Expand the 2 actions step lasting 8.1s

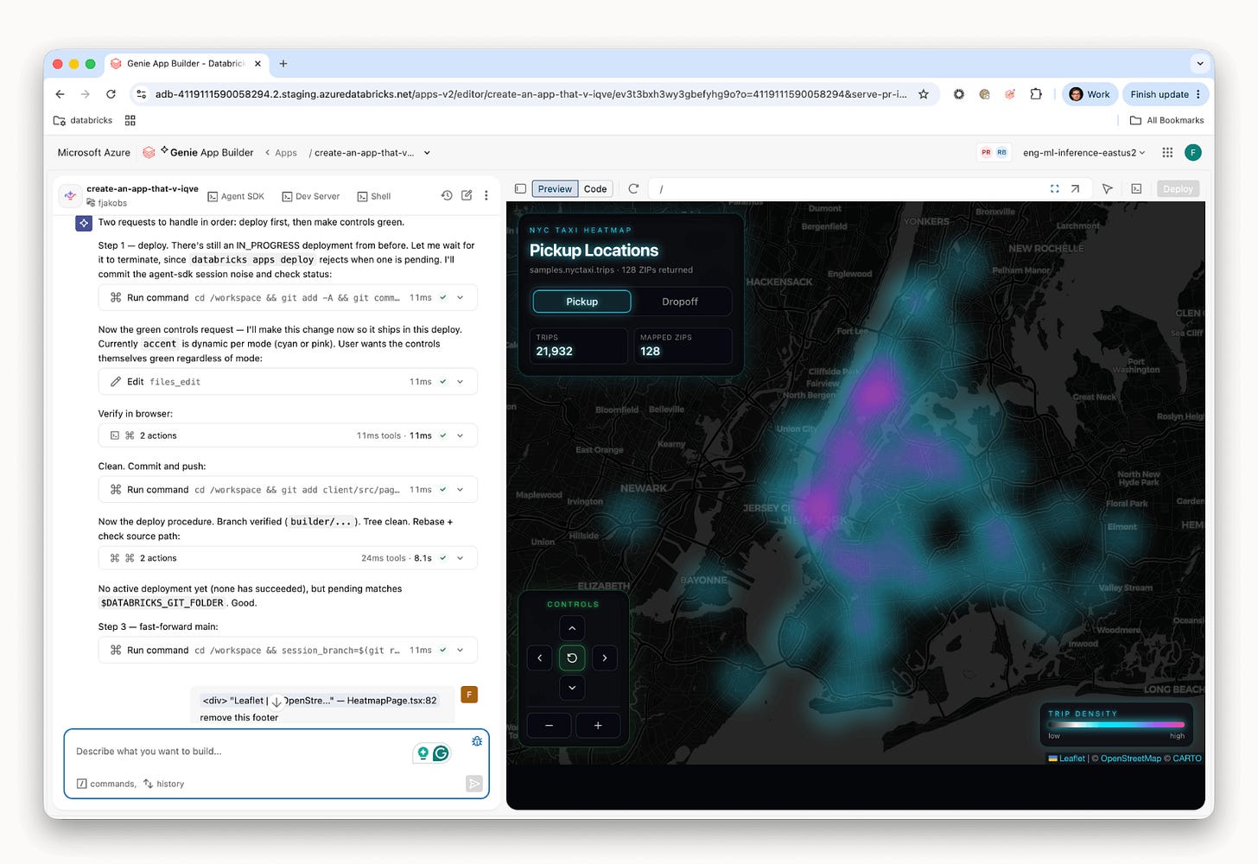click(x=288, y=558)
